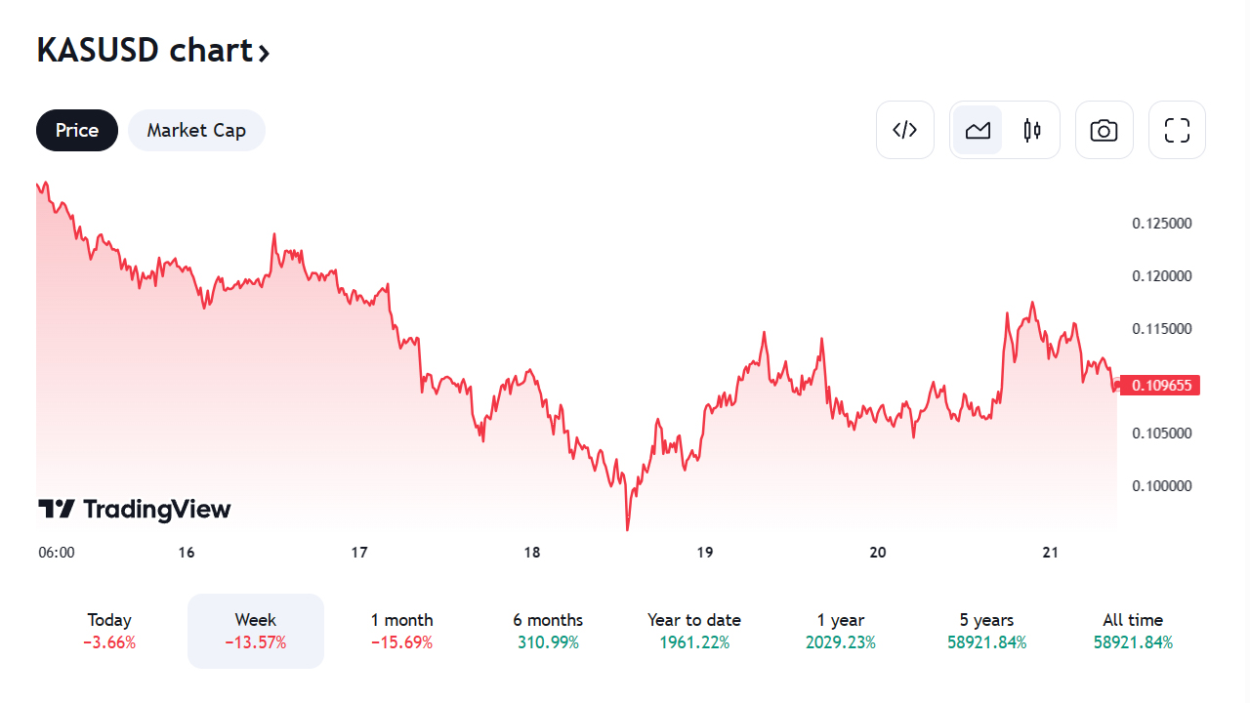Screen dimensions: 1250x703
Task: Choose the 6 months range
Action: pyautogui.click(x=548, y=631)
